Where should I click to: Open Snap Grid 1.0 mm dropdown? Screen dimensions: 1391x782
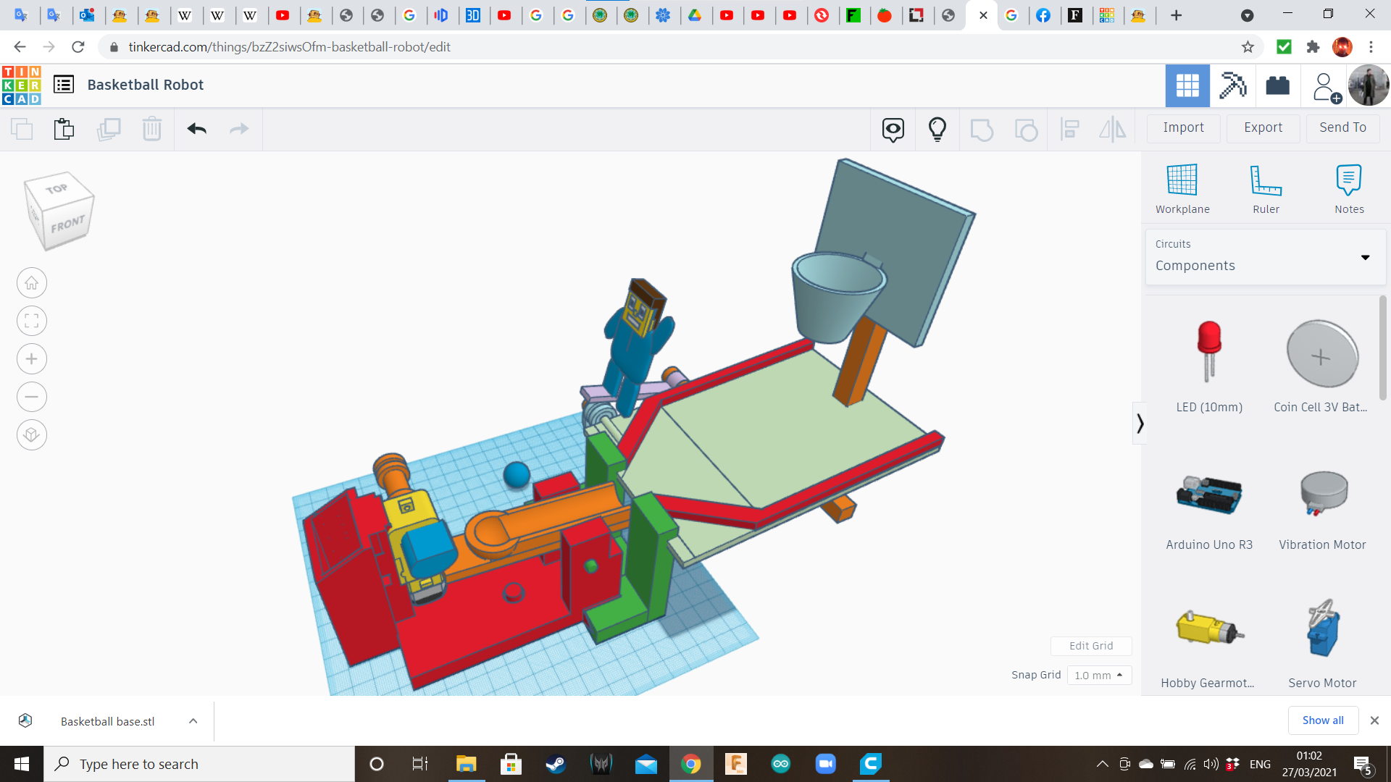click(x=1098, y=675)
